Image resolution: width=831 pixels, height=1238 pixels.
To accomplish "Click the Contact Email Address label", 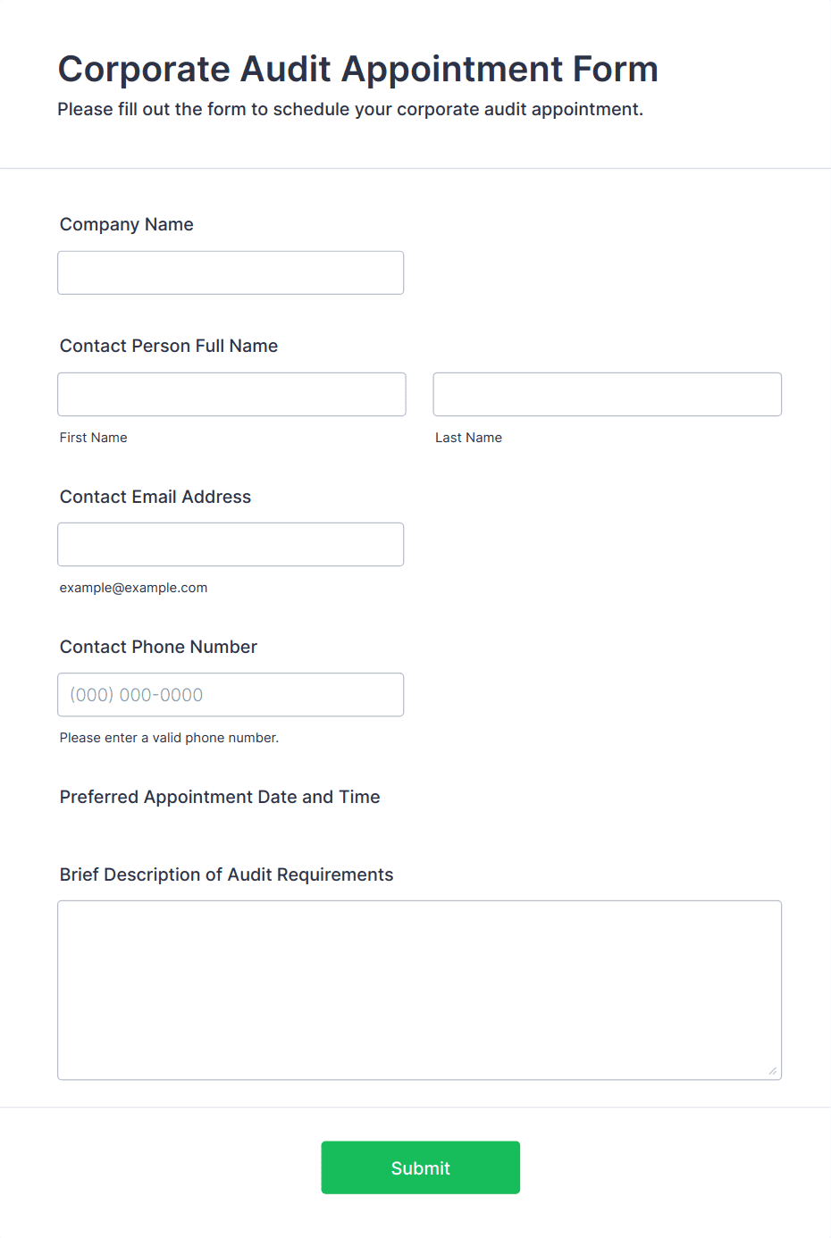I will pyautogui.click(x=155, y=497).
